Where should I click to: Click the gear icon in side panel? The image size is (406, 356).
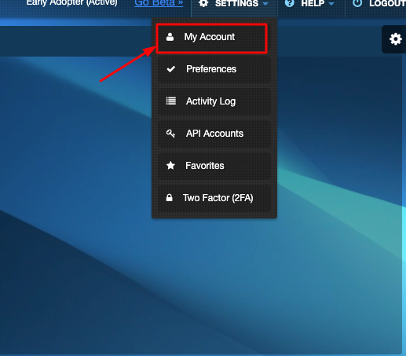pyautogui.click(x=396, y=39)
